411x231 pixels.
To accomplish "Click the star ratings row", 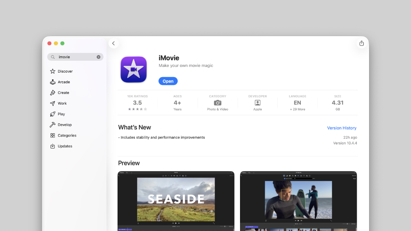I will [x=137, y=109].
